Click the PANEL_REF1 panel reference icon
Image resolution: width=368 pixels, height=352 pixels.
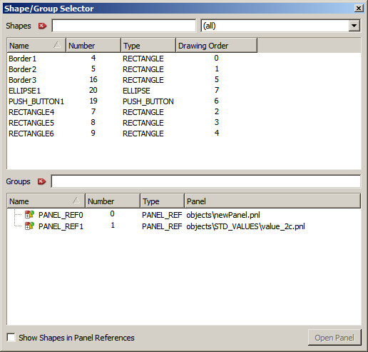(x=30, y=226)
